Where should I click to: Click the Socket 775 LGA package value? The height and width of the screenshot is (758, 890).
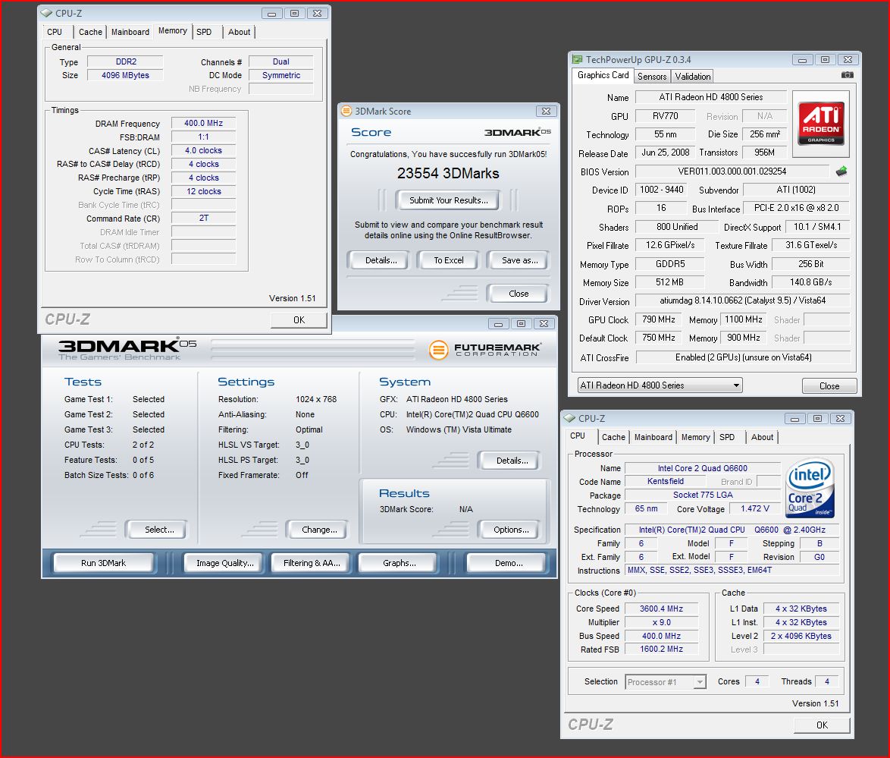(x=703, y=495)
